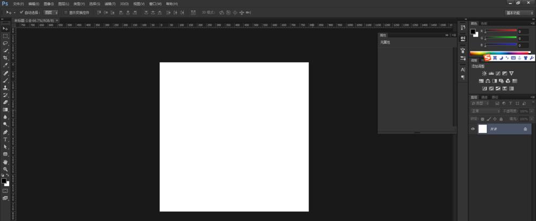Open the 3D (D) menu
The image size is (536, 221).
pyautogui.click(x=124, y=4)
